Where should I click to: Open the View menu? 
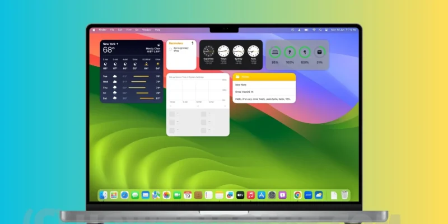[129, 30]
